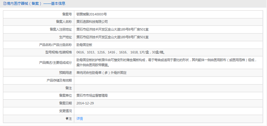Select the company name 黄石迪昂科技有限公司
The image size is (267, 126).
(92, 22)
